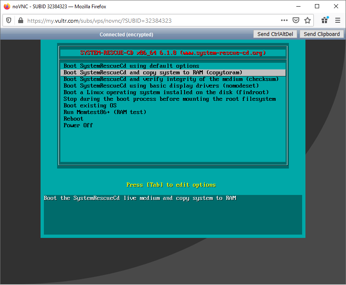This screenshot has width=346, height=285.
Task: Select Stop during the boot process entry
Action: tap(173, 99)
